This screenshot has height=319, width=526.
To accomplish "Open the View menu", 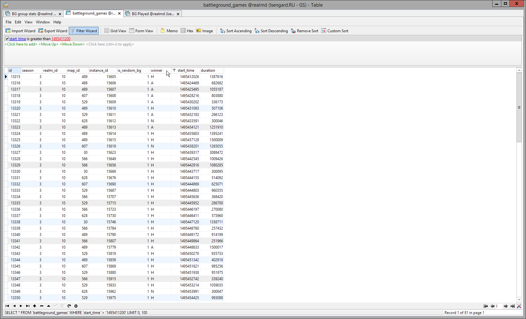I will point(28,22).
